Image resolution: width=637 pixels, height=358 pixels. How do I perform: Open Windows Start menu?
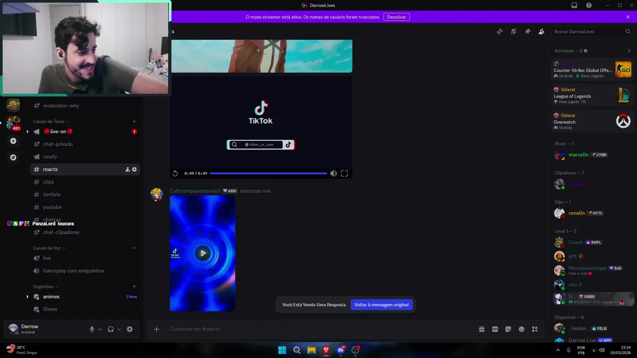tap(282, 350)
